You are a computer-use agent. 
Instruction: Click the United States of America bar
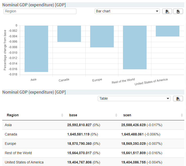(167, 31)
